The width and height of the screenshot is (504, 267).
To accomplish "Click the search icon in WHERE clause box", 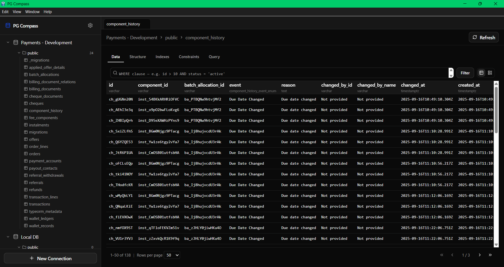I will [x=115, y=73].
